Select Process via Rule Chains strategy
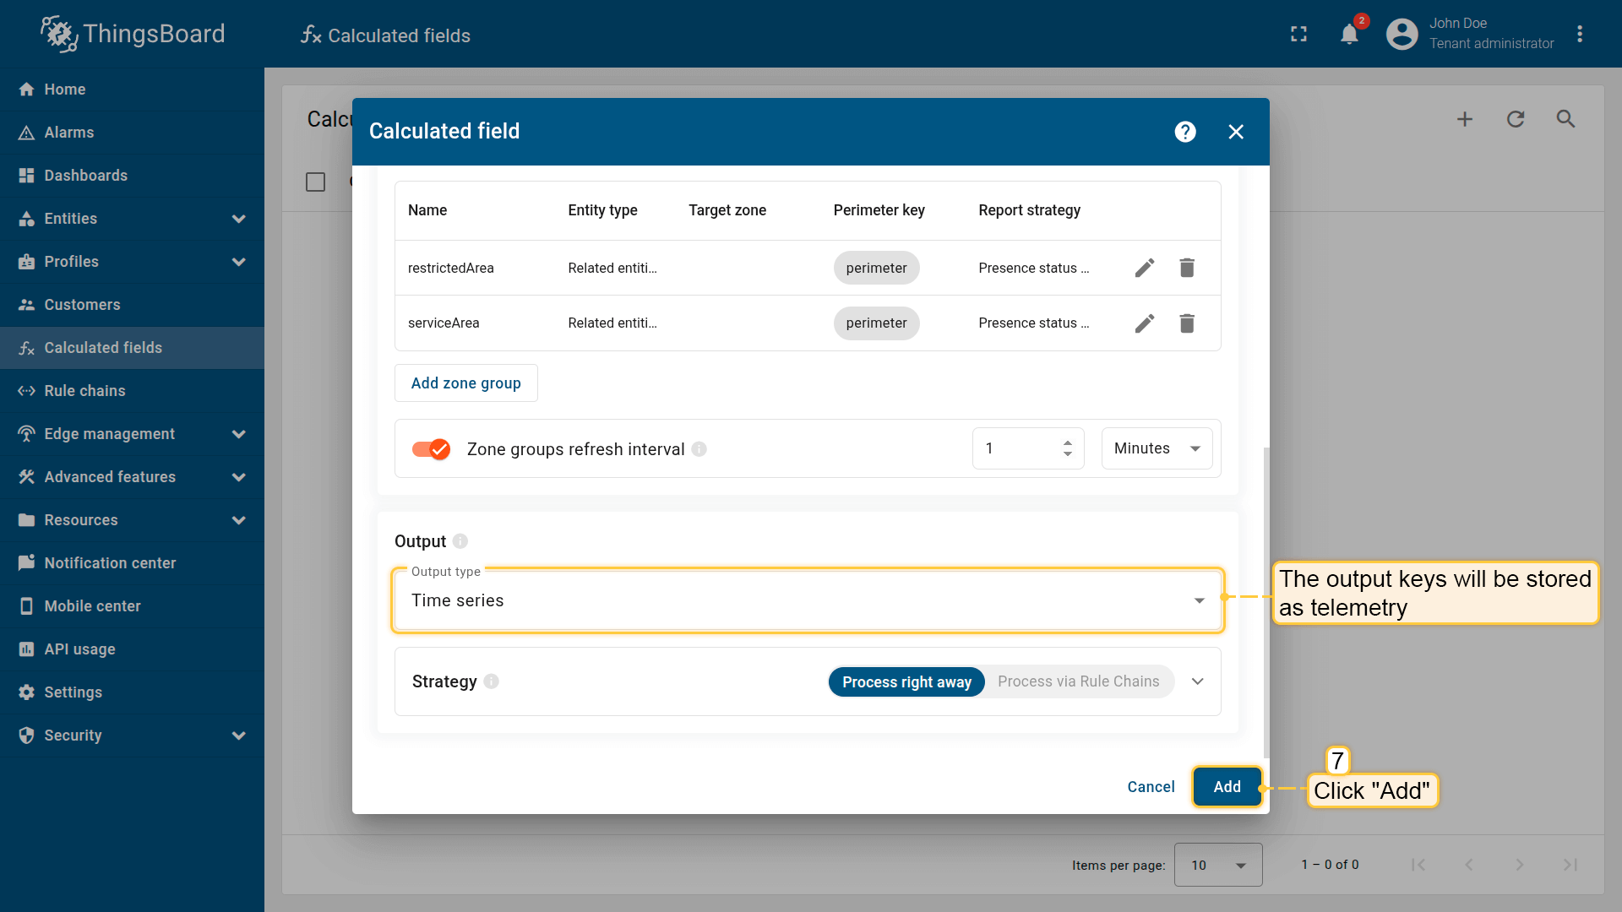Screen dimensions: 1622x912 (x=1078, y=681)
